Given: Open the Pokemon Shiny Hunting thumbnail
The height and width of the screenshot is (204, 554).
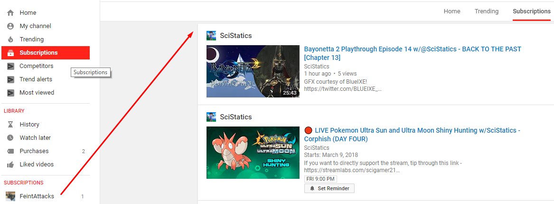Looking at the screenshot, I should point(253,153).
